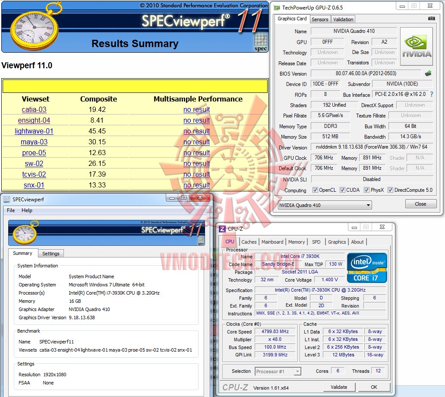
Task: Open the lightwave-01 viewset link
Action: (x=34, y=131)
